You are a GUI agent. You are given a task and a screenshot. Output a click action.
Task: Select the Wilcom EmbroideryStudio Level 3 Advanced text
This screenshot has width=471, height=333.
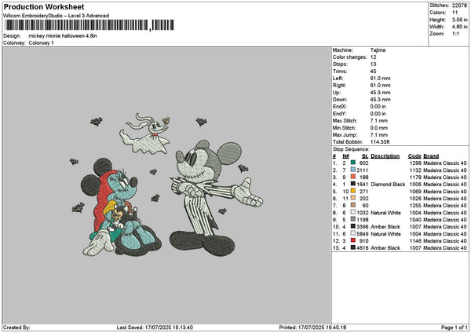pos(56,16)
